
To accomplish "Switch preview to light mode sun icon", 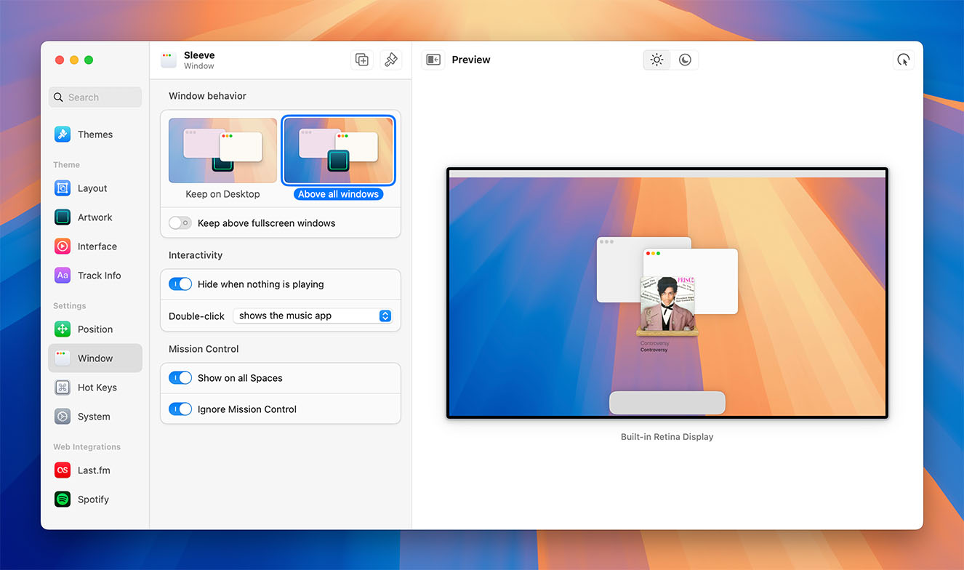I will point(656,60).
